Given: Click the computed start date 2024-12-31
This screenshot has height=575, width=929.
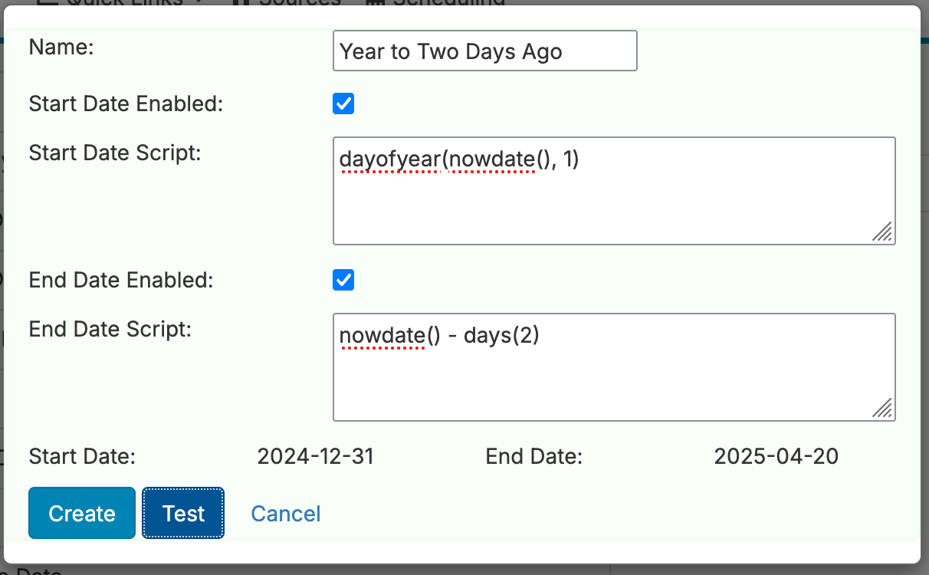Looking at the screenshot, I should [316, 457].
